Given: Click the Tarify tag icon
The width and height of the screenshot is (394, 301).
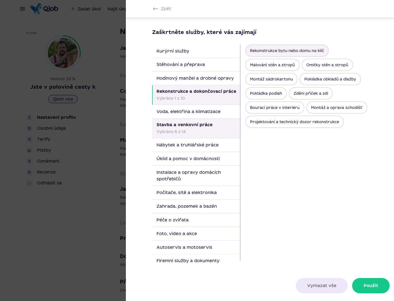Looking at the screenshot, I should 29,139.
